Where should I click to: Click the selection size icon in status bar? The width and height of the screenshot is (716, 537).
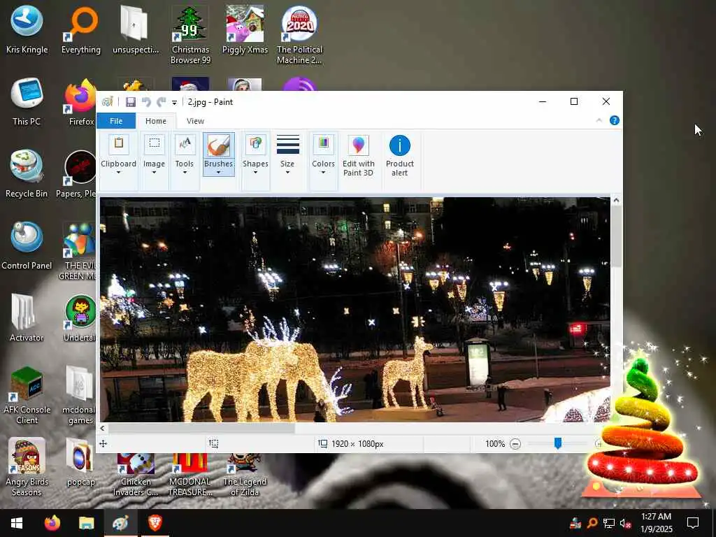214,443
